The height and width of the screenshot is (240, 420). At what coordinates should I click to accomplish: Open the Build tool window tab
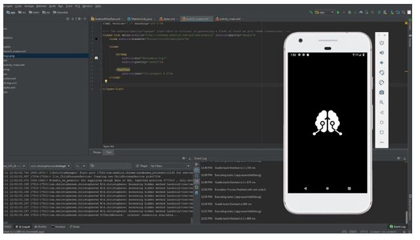click(75, 227)
